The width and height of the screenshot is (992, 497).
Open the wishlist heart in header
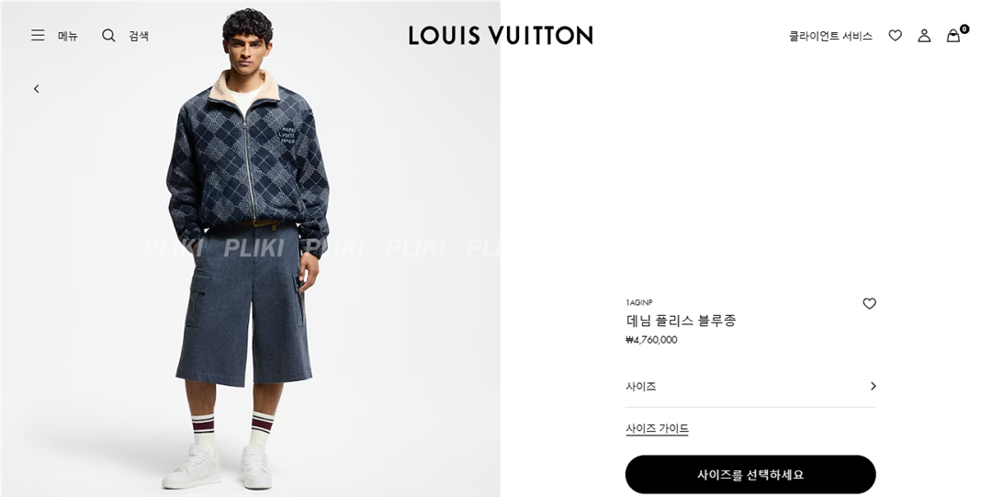[896, 36]
